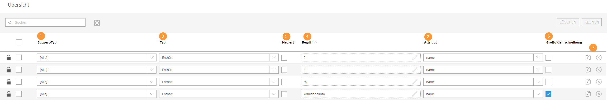Uncheck case sensitivity for the AdditionalInfo row
This screenshot has width=607, height=101.
(x=548, y=94)
